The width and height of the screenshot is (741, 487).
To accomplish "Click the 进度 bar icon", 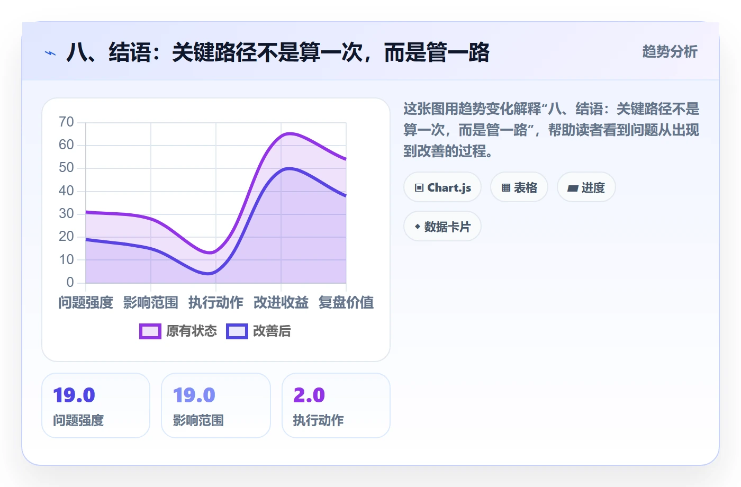I will click(573, 188).
